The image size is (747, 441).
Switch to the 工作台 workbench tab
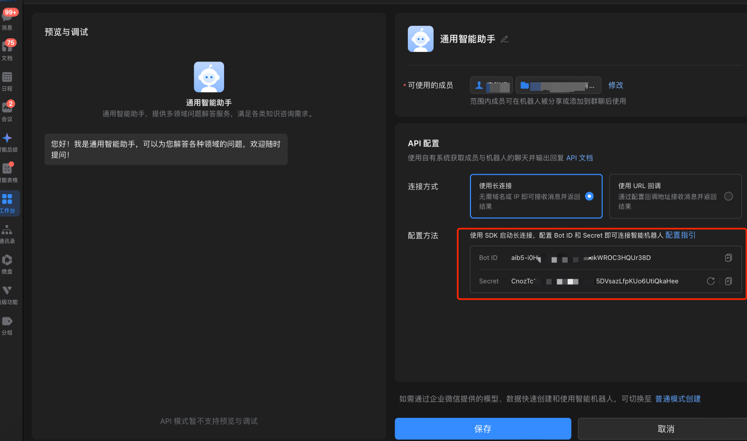[x=7, y=203]
